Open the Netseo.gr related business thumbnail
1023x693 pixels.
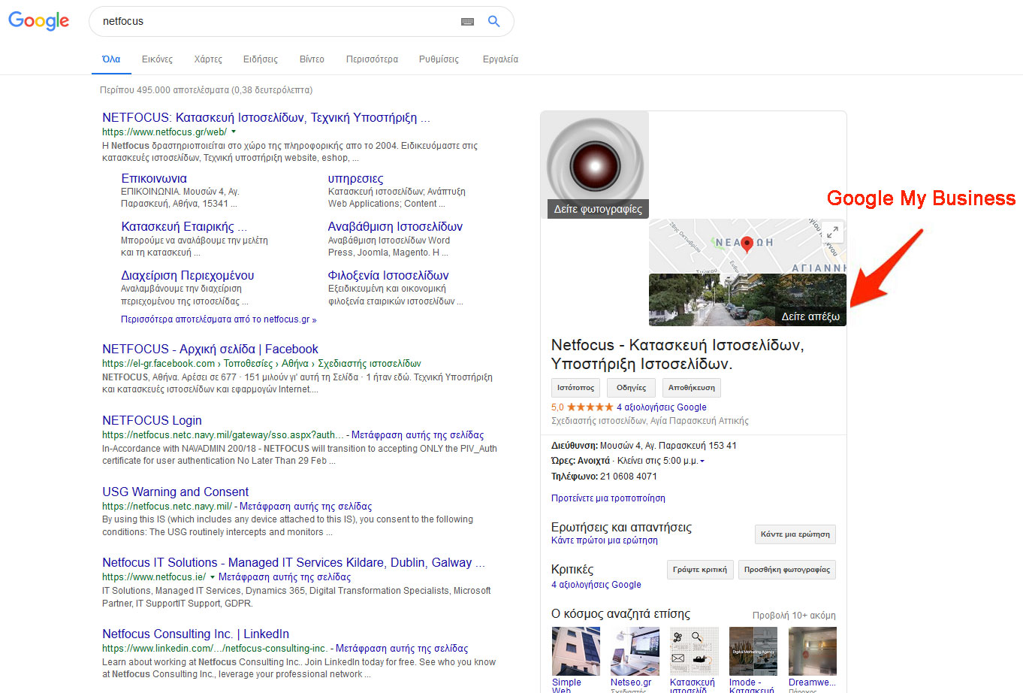(x=635, y=652)
